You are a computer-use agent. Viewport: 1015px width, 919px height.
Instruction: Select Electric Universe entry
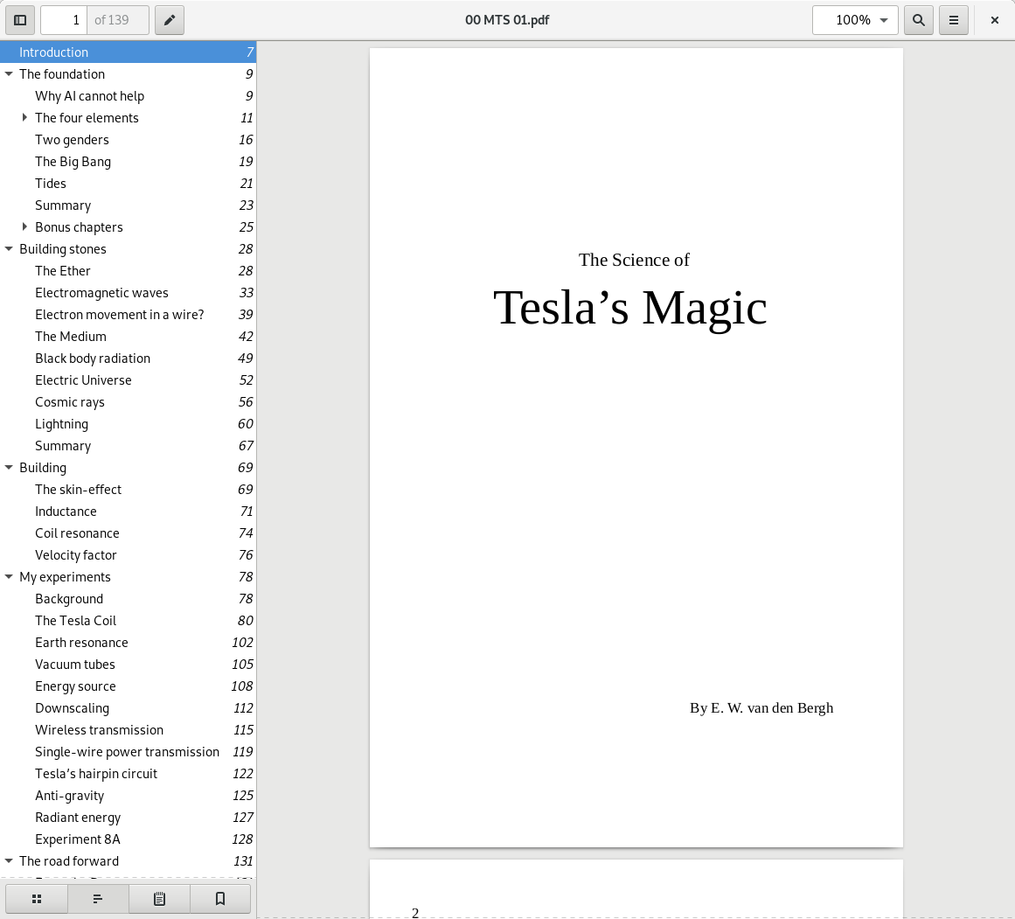[x=129, y=380]
